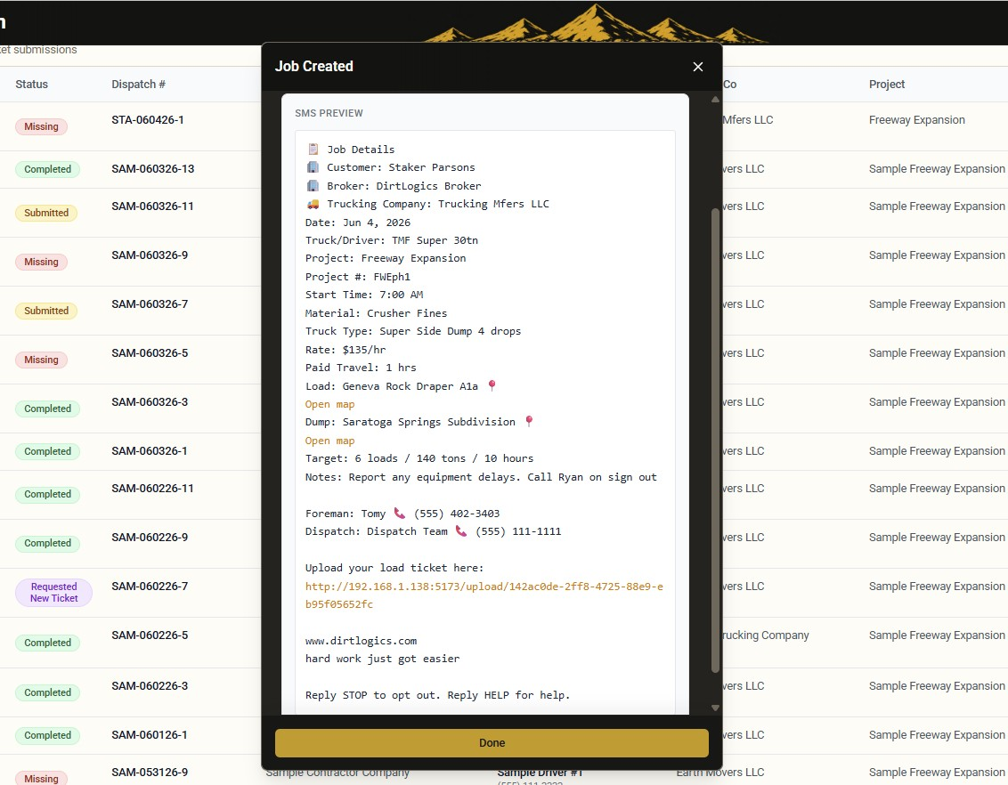
Task: Click www.dirtlogics.com text in SMS preview
Action: pyautogui.click(x=361, y=641)
